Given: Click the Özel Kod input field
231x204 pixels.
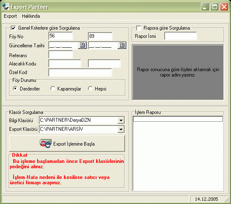Looking at the screenshot, I should click(80, 72).
